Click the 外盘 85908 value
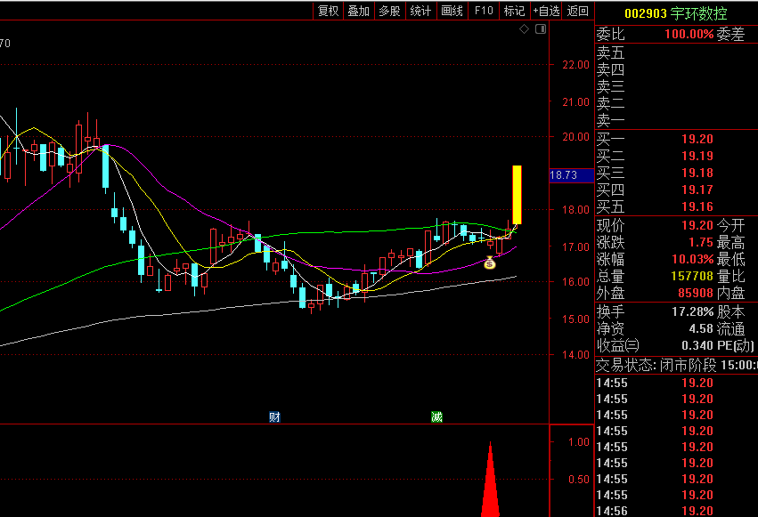The image size is (758, 517). [696, 293]
